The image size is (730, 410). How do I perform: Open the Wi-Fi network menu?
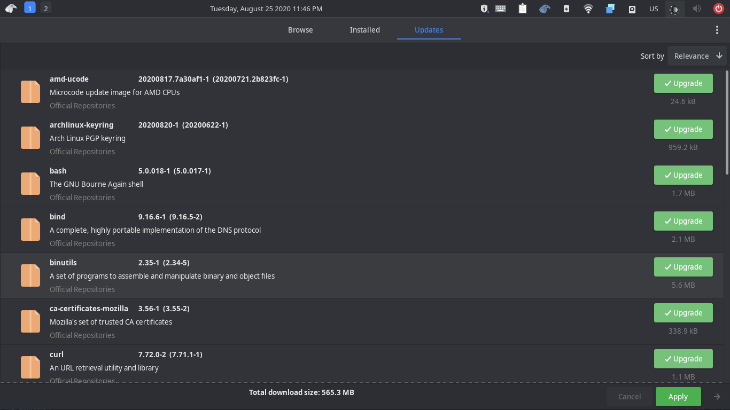point(588,9)
